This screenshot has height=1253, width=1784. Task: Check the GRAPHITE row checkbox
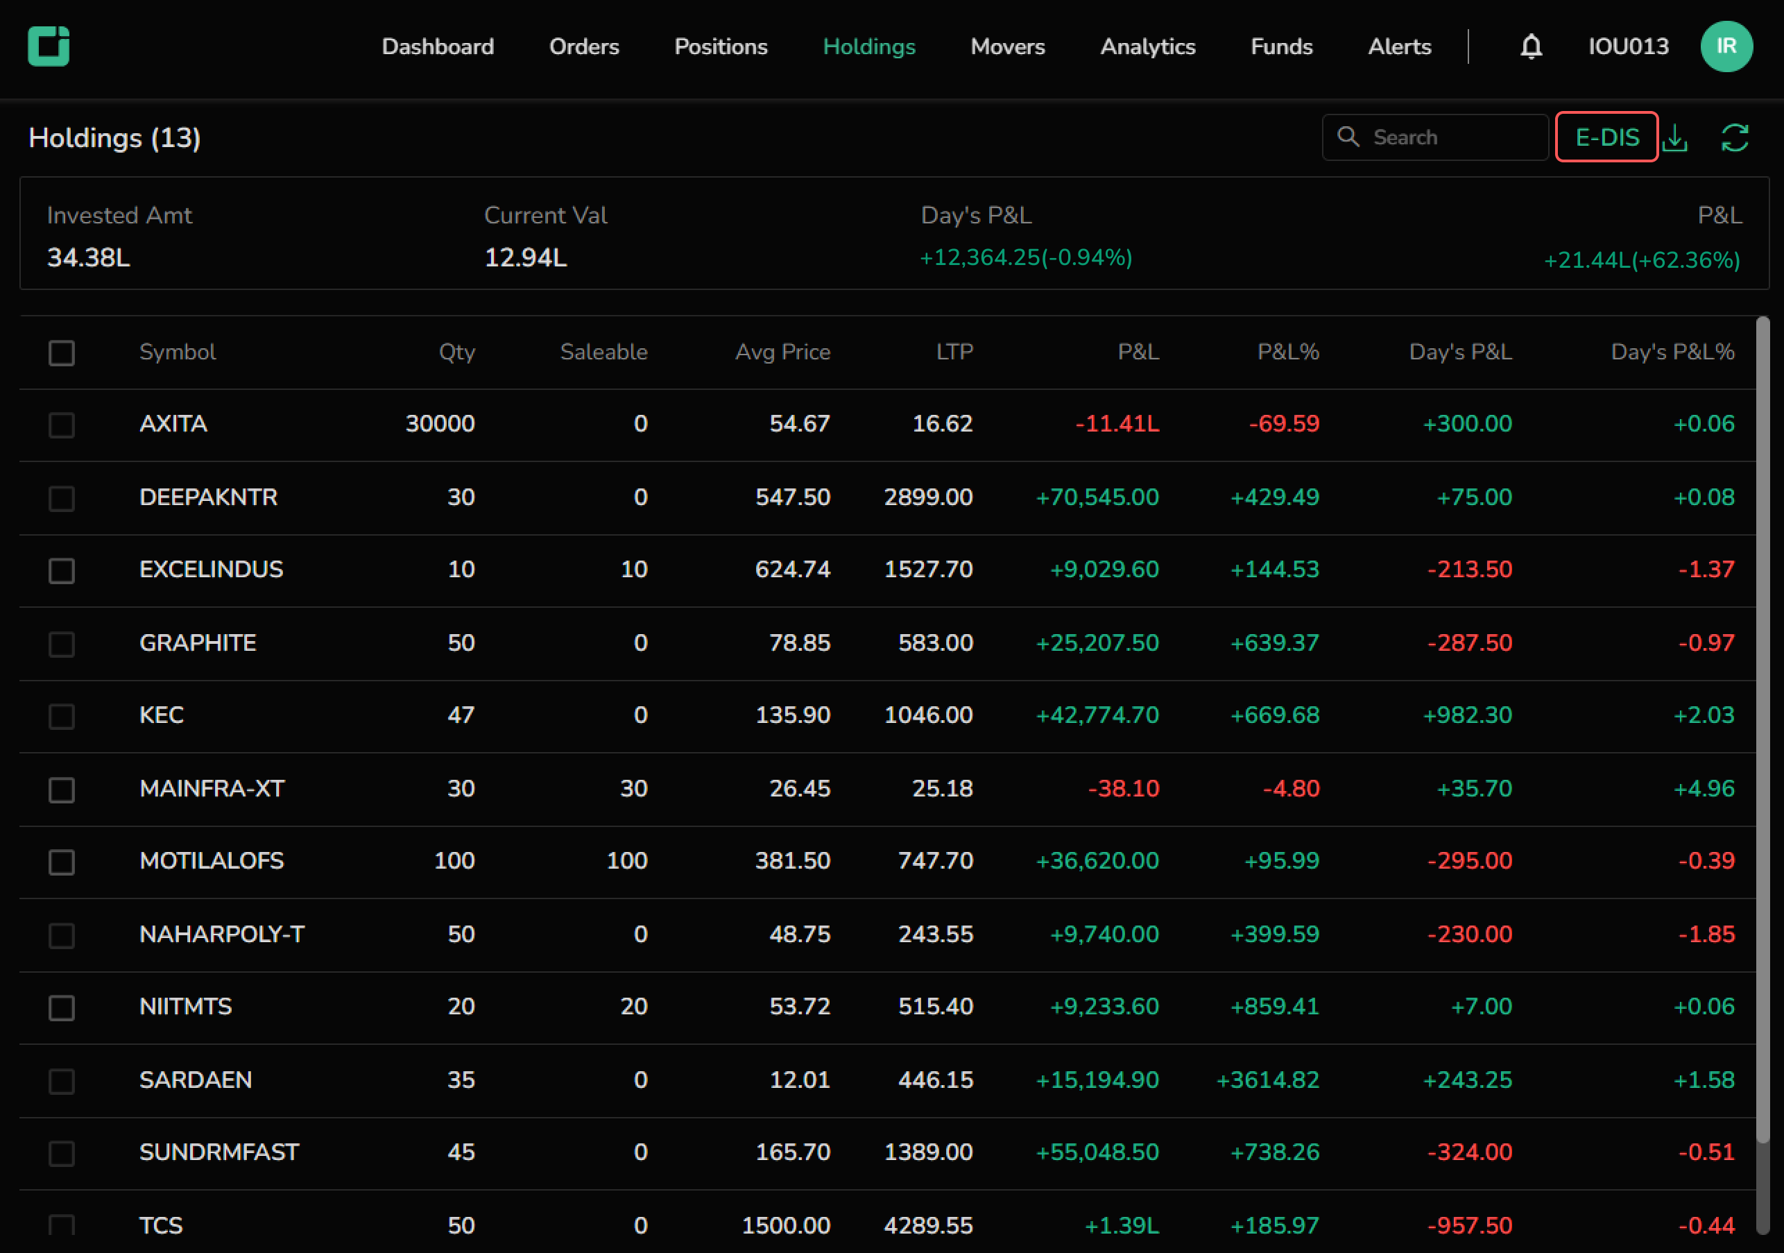[61, 644]
